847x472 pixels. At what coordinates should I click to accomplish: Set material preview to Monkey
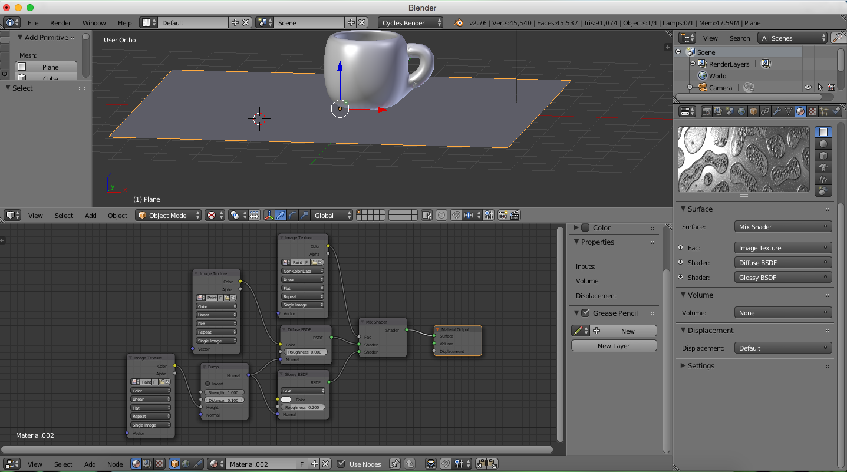823,167
